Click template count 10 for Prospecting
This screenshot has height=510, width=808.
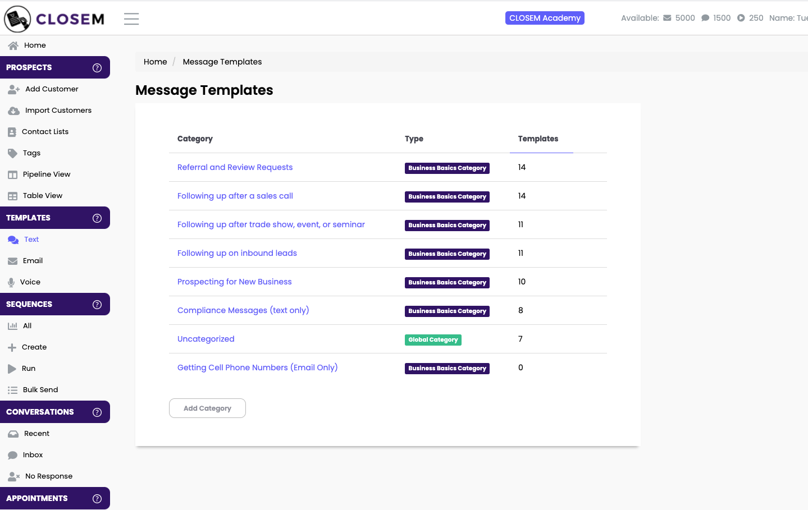click(x=522, y=282)
